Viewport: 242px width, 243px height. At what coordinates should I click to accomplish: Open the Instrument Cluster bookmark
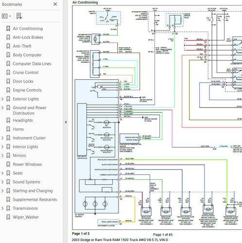click(29, 138)
